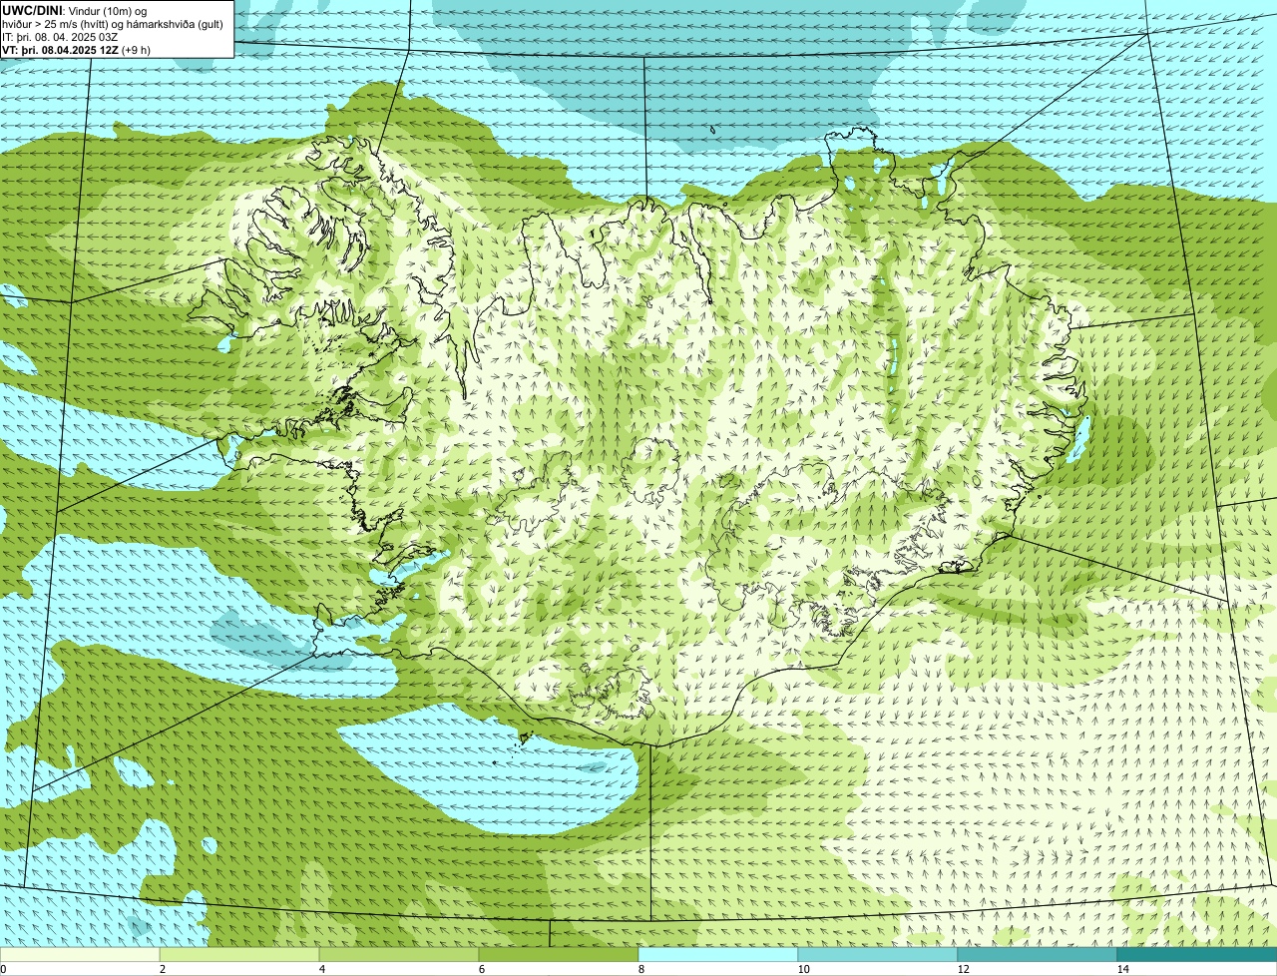1277x976 pixels.
Task: Click the legend tick label '12'
Action: [x=963, y=969]
